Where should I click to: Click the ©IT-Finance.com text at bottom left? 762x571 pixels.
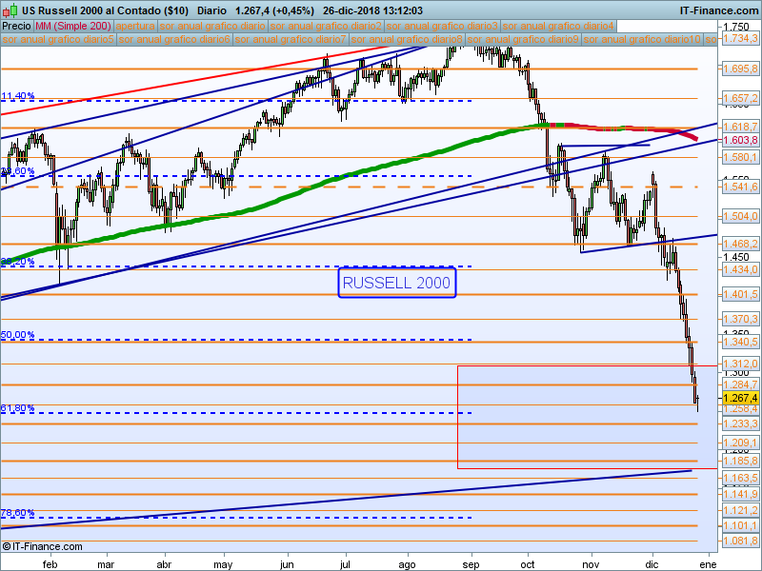coord(42,546)
